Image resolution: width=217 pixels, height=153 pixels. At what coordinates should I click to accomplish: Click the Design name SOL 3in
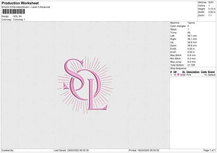(x=18, y=16)
